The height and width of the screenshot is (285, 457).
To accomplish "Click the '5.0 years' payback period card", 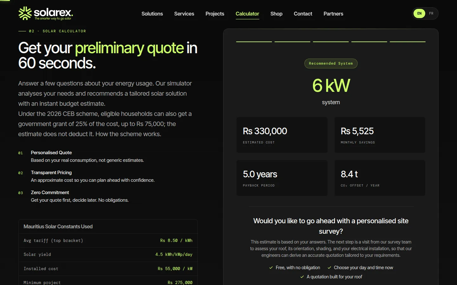I will click(282, 178).
